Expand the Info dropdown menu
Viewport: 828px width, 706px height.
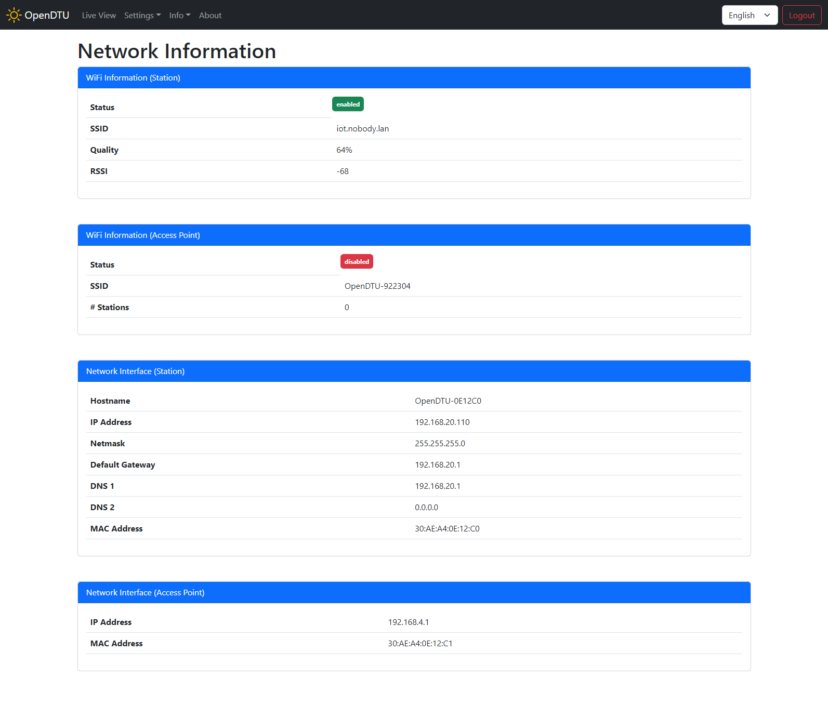[179, 16]
